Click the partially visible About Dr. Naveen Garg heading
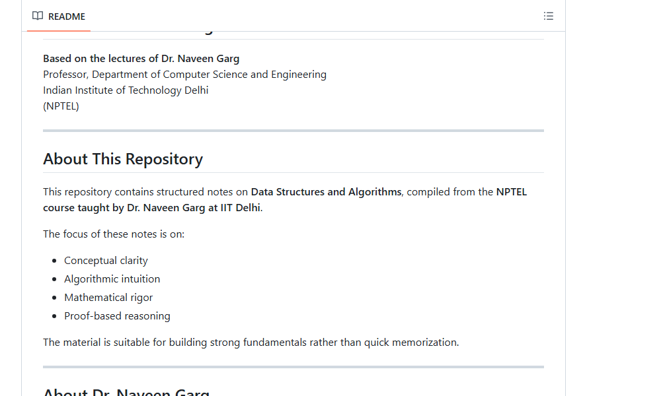This screenshot has width=661, height=396. click(x=126, y=392)
